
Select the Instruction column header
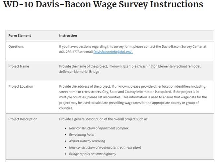tap(68, 36)
